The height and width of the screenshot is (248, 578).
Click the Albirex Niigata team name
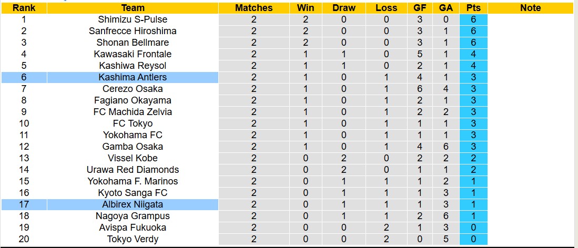pyautogui.click(x=133, y=204)
